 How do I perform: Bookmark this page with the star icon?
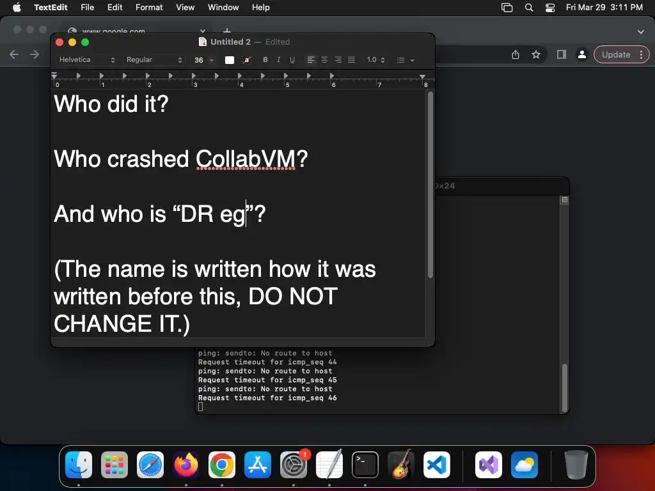click(x=536, y=54)
